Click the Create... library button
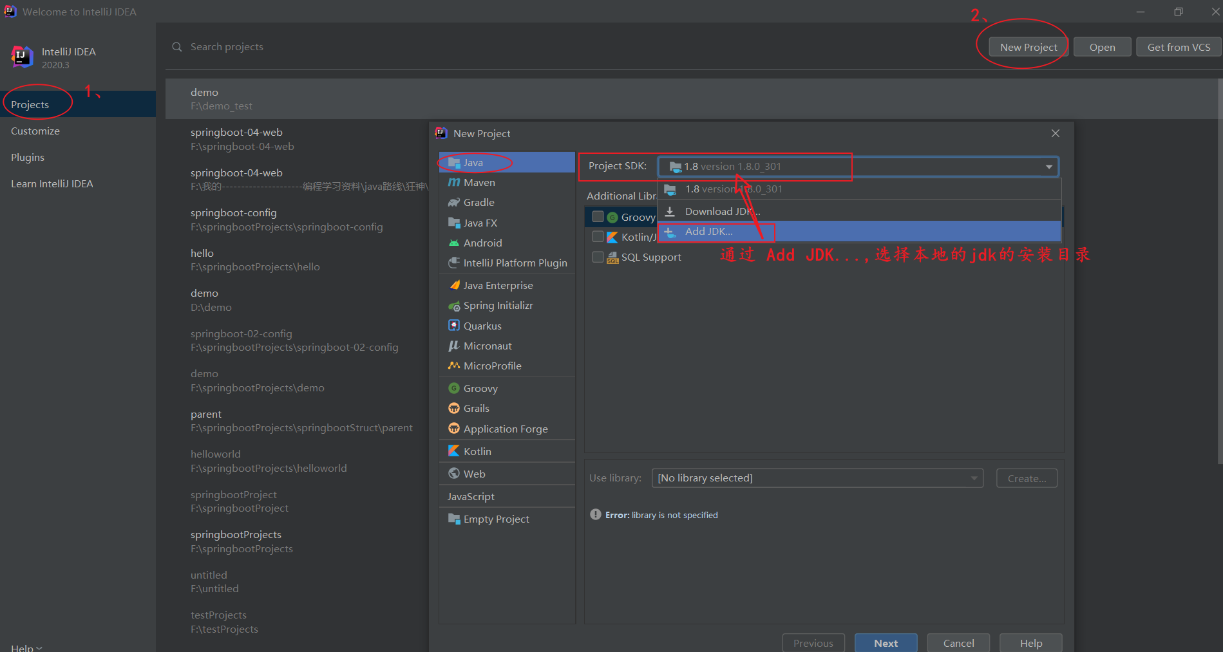The width and height of the screenshot is (1223, 652). tap(1027, 478)
